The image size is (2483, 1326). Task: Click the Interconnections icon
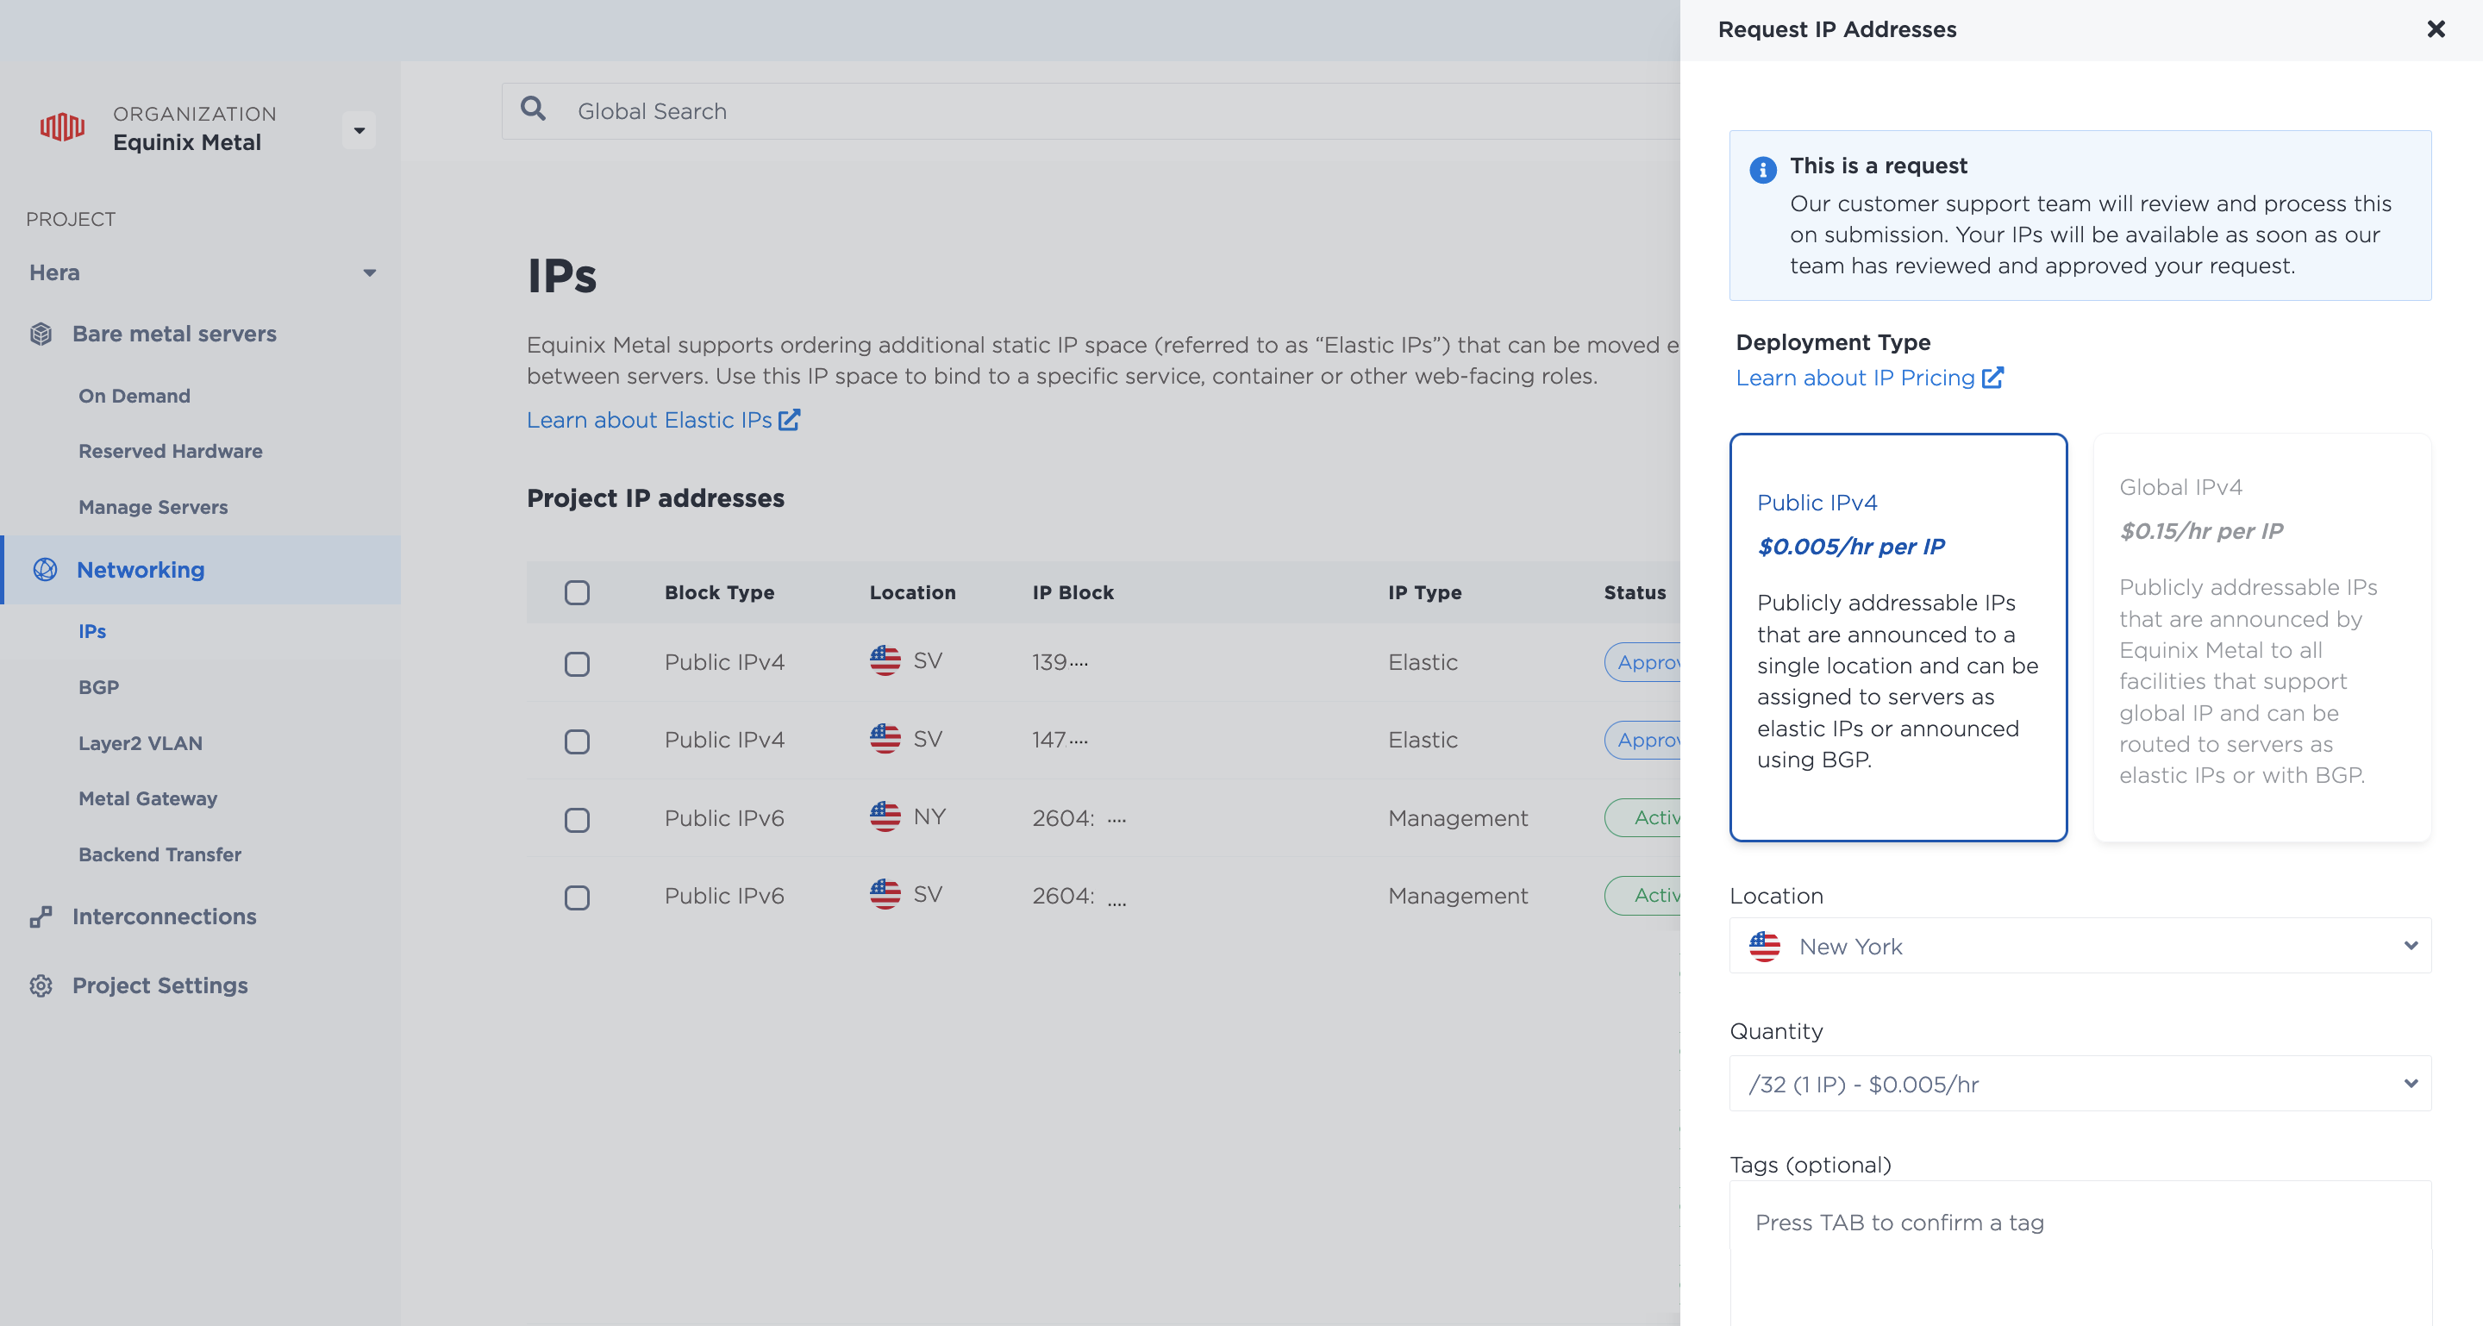[x=41, y=916]
